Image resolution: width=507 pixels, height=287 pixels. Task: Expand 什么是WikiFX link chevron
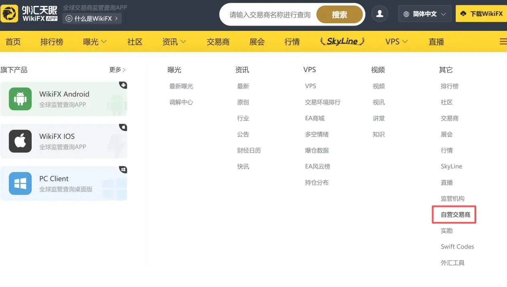[x=116, y=18]
